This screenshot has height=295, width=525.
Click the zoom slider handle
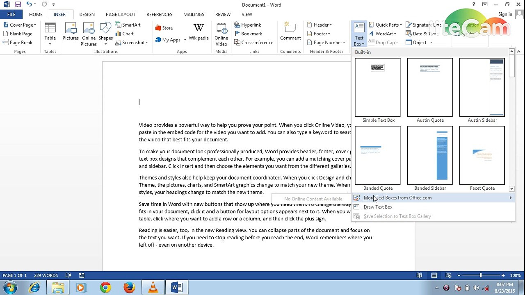click(481, 275)
